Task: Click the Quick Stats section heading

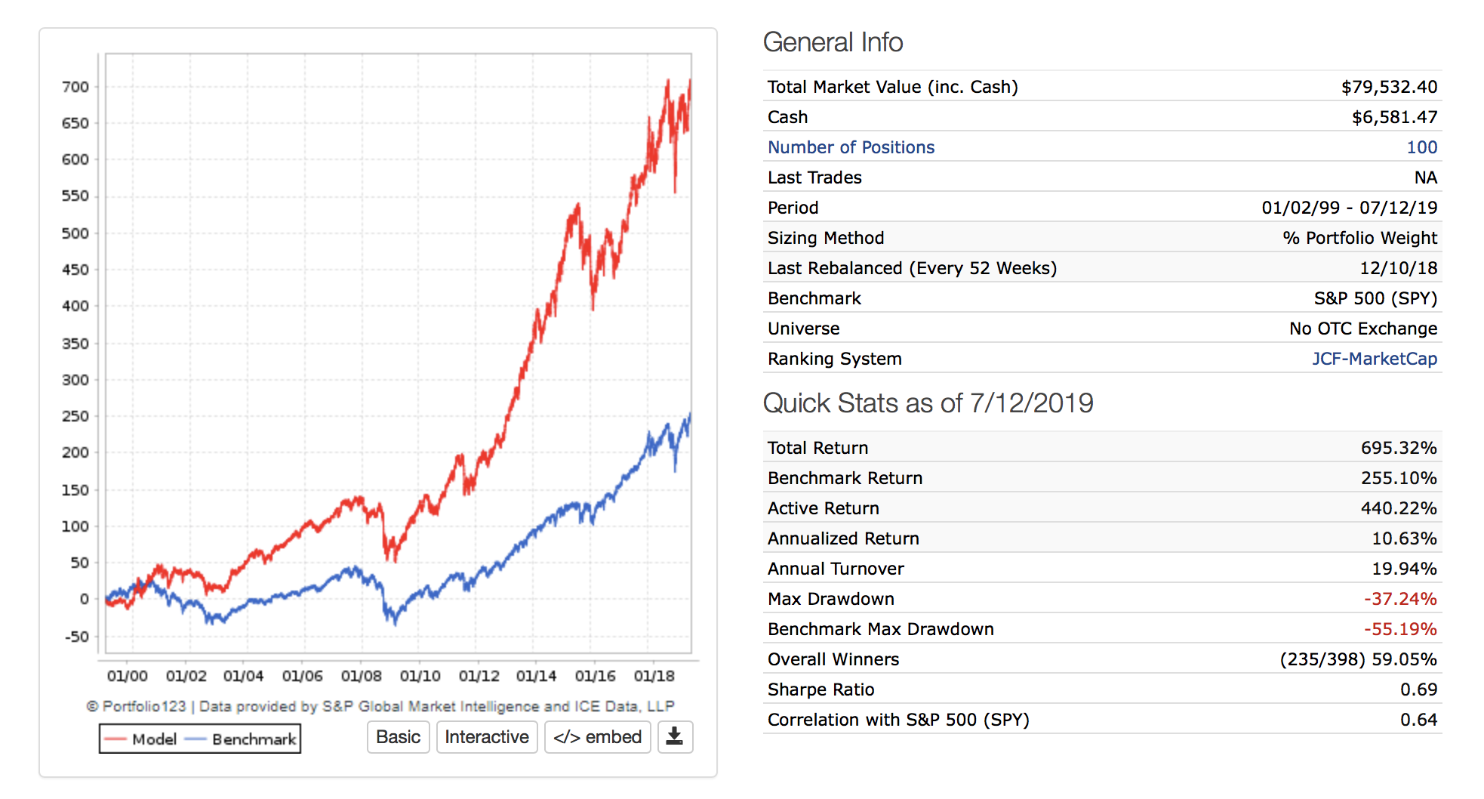Action: [x=928, y=403]
